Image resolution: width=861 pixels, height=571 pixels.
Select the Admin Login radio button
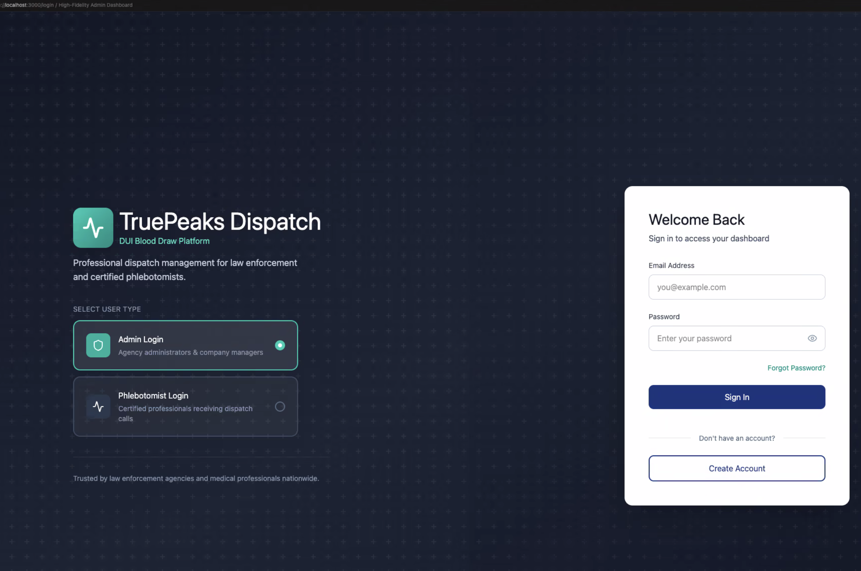pyautogui.click(x=280, y=345)
